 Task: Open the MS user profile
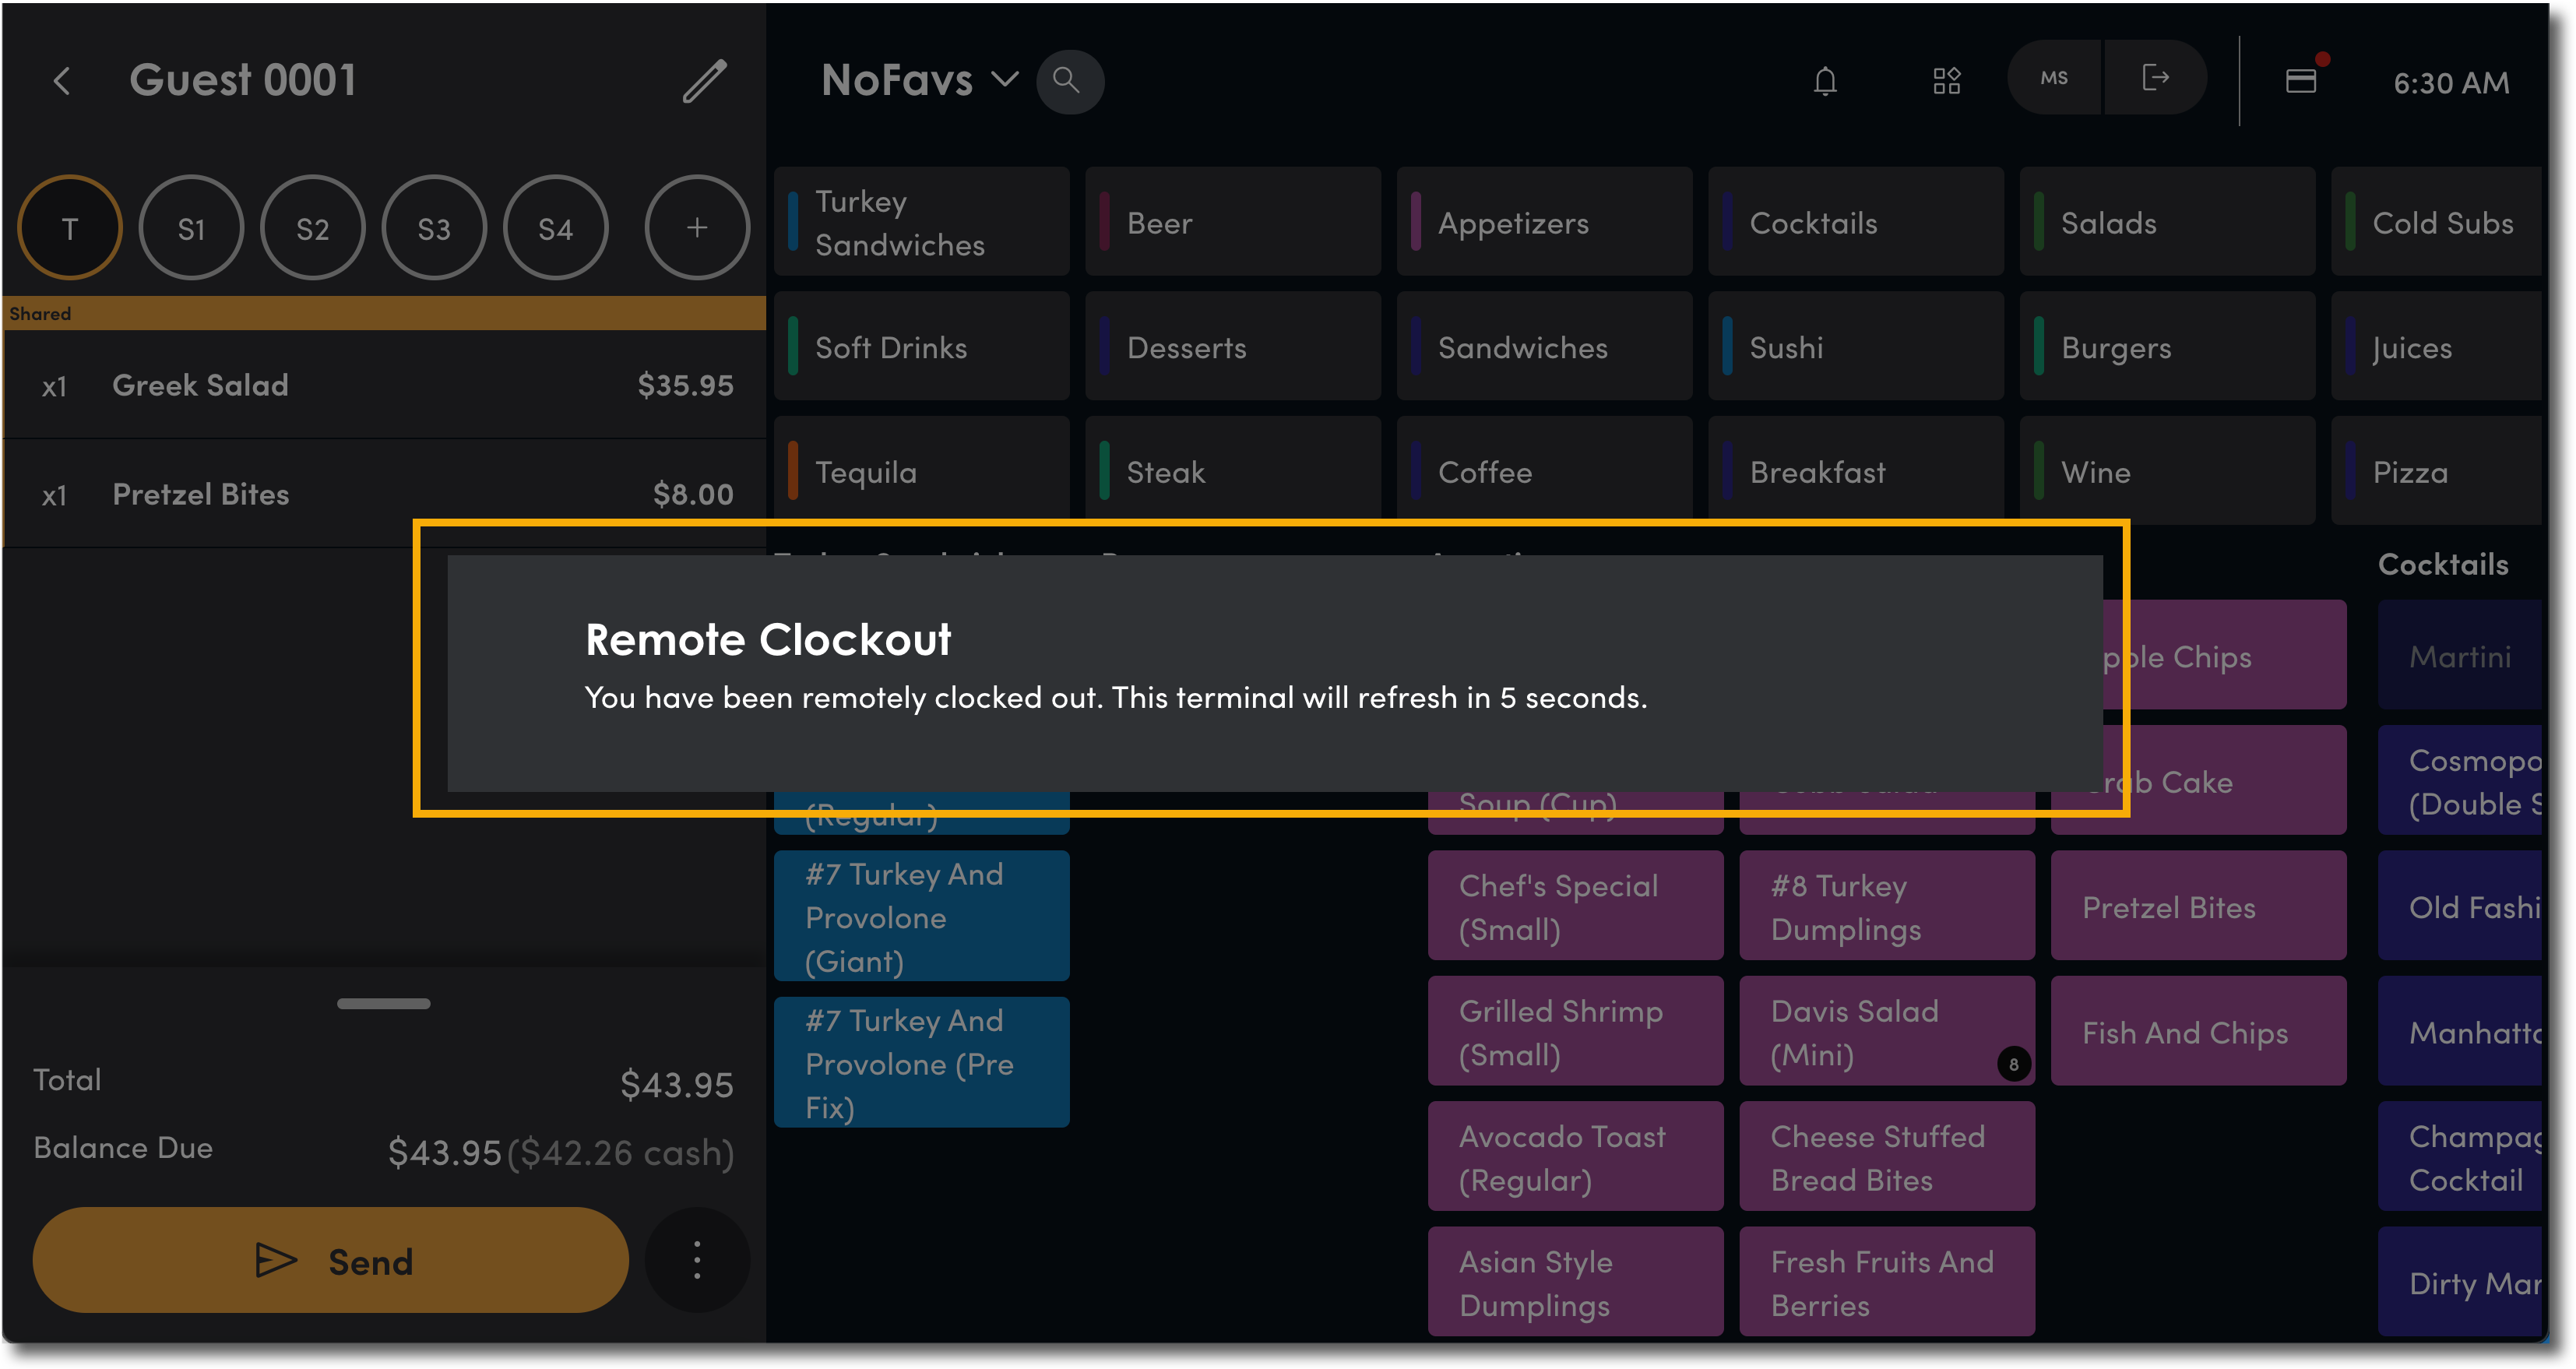pos(2054,79)
